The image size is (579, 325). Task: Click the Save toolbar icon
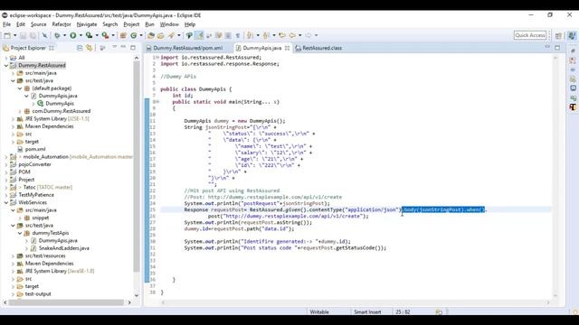point(23,35)
